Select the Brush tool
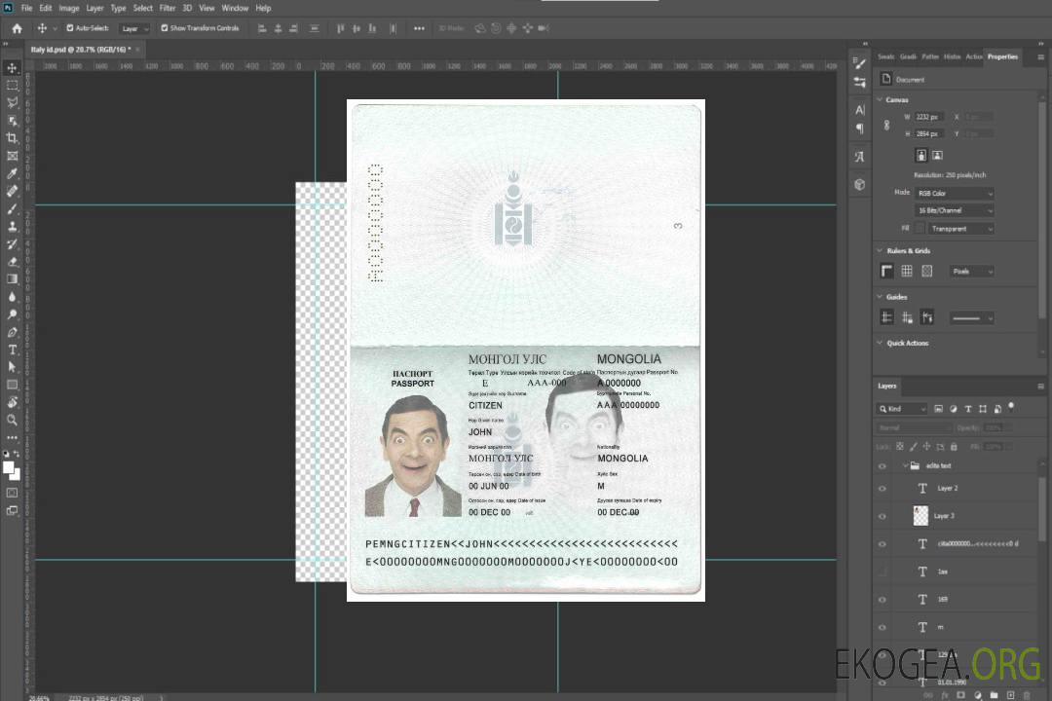This screenshot has width=1052, height=701. click(12, 208)
